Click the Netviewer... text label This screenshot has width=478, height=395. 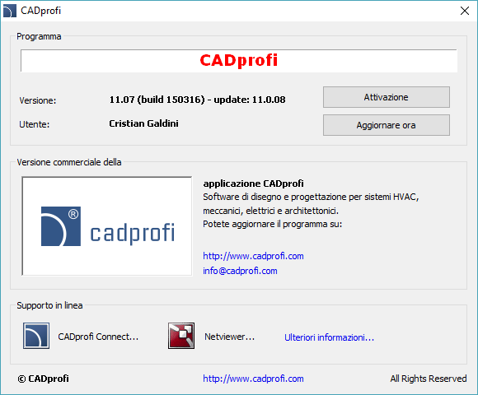(x=230, y=337)
